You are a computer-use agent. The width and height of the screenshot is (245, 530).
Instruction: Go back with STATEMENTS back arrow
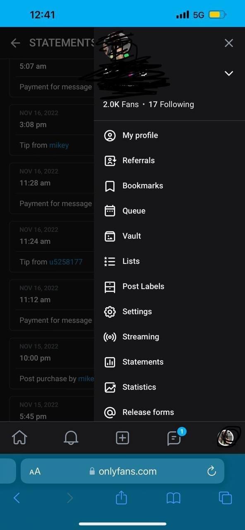(x=15, y=43)
